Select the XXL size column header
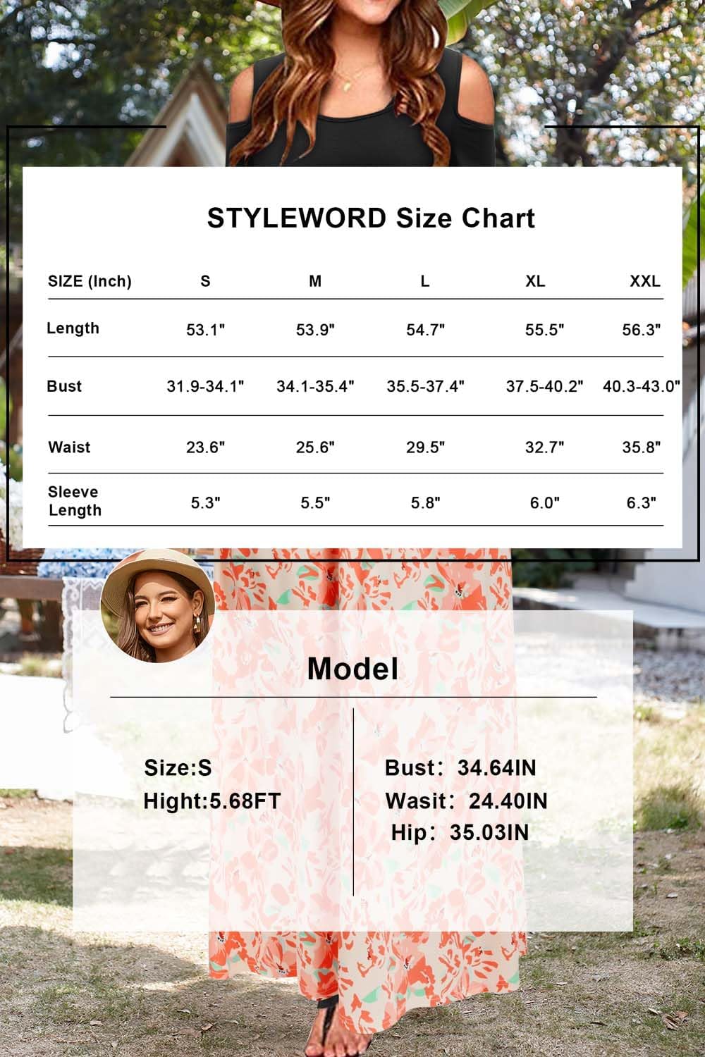This screenshot has width=705, height=1057. click(x=644, y=281)
